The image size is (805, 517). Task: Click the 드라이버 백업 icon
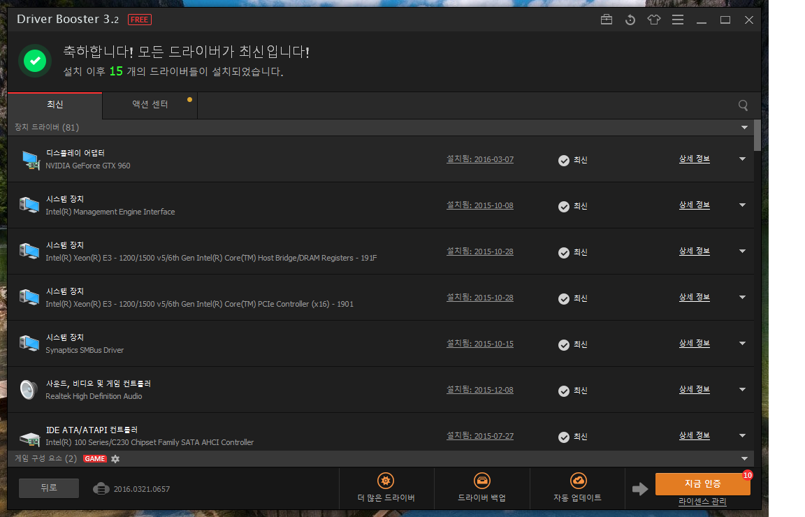(x=481, y=481)
